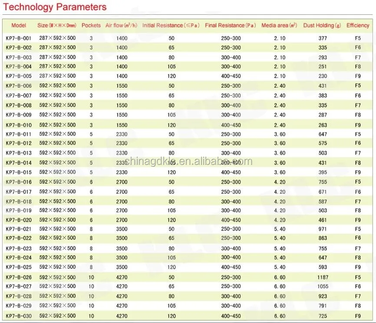The width and height of the screenshot is (376, 323).
Task: Select model cell KP7-B-010
Action: tap(19, 125)
